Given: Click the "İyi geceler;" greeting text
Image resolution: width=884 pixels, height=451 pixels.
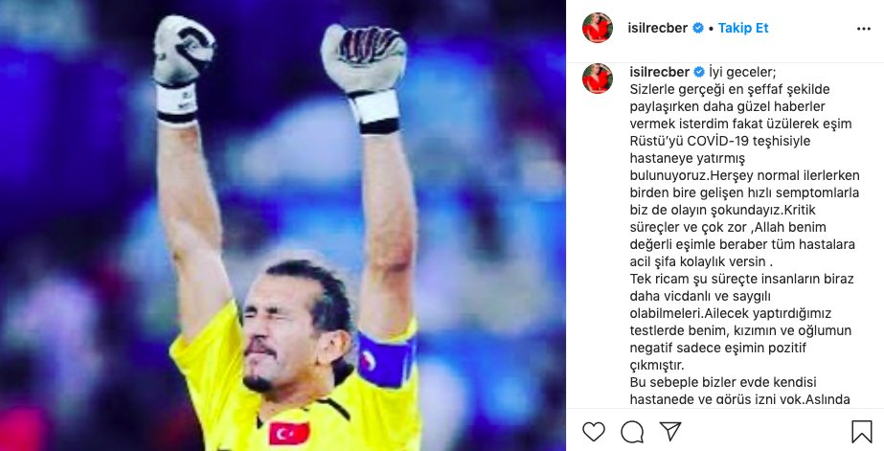Looking at the screenshot, I should (x=742, y=72).
